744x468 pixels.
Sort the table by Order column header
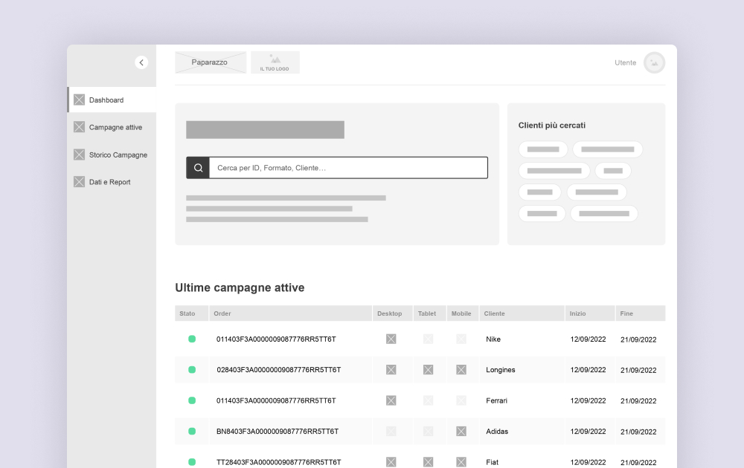click(222, 313)
